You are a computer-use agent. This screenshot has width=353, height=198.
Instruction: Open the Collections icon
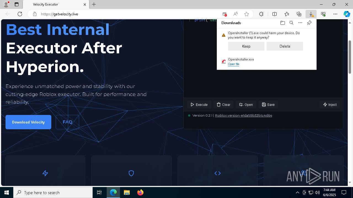299,14
